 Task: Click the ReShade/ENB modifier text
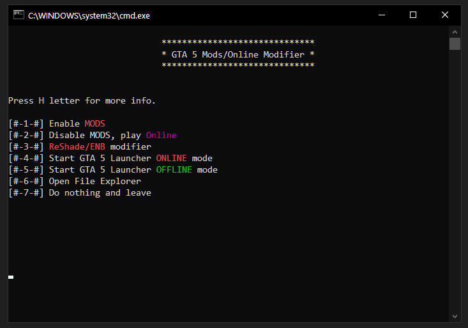(100, 146)
